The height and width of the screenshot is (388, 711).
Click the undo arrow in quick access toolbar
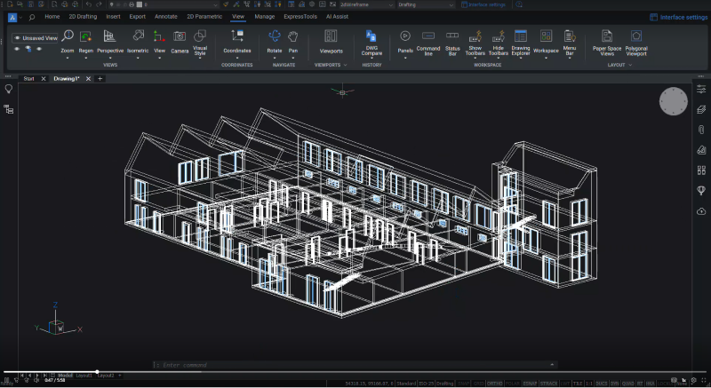tap(89, 4)
